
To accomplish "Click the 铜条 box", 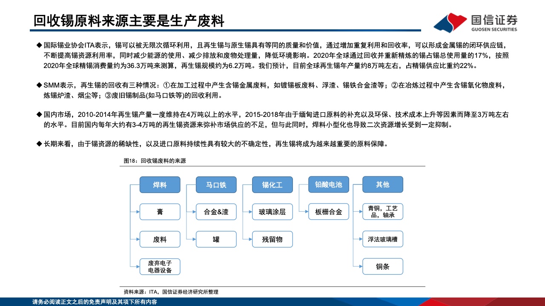I will tap(382, 266).
